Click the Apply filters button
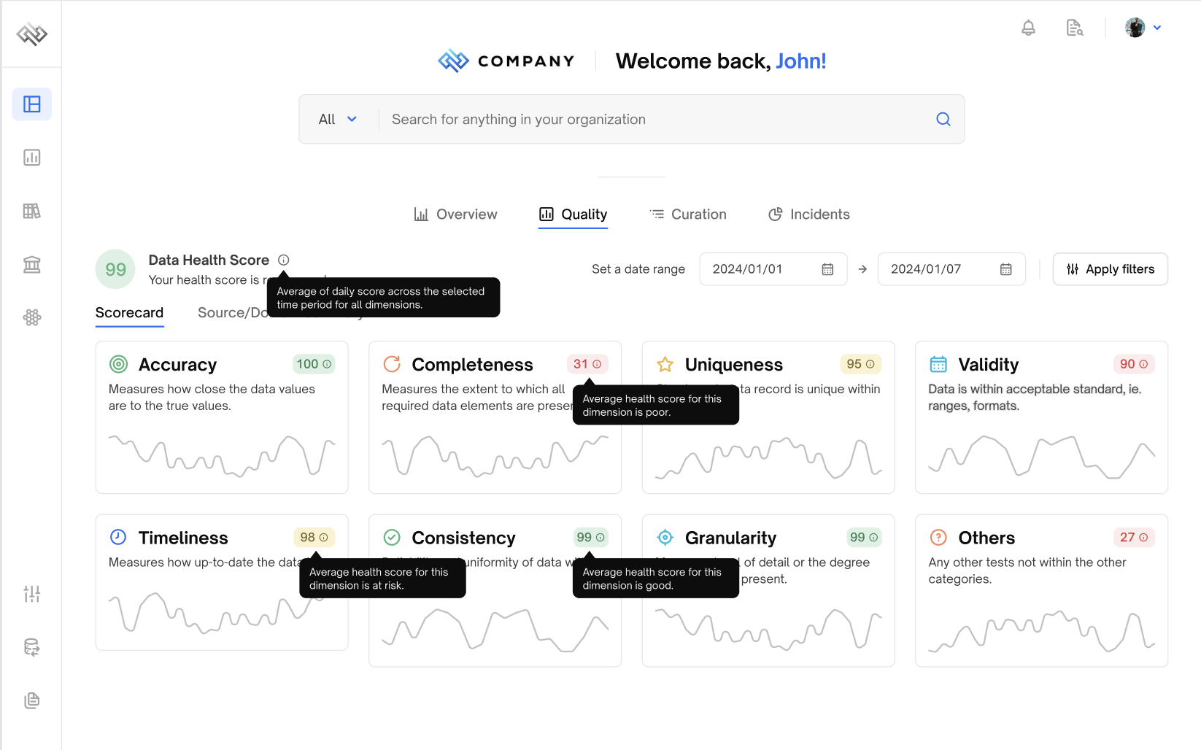 click(x=1110, y=269)
